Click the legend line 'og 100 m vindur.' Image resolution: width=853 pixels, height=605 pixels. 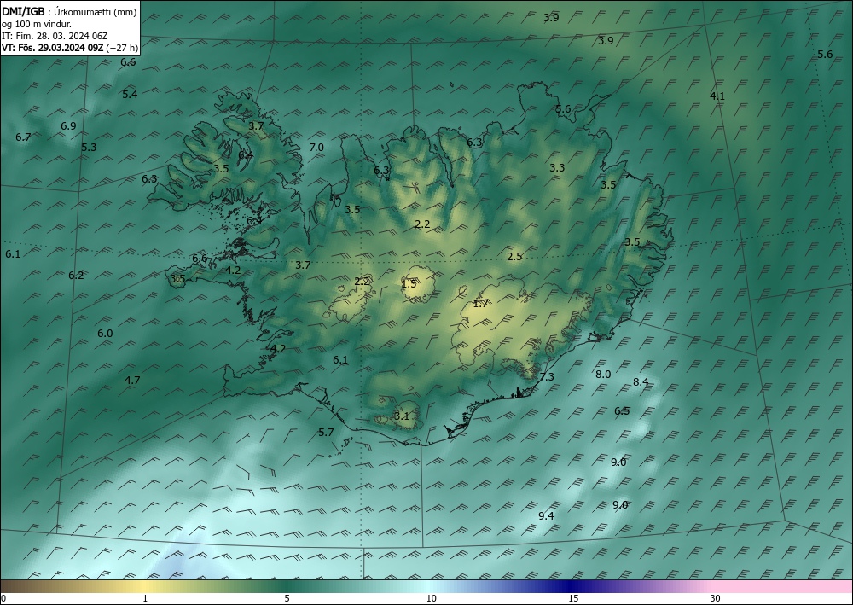click(x=37, y=24)
